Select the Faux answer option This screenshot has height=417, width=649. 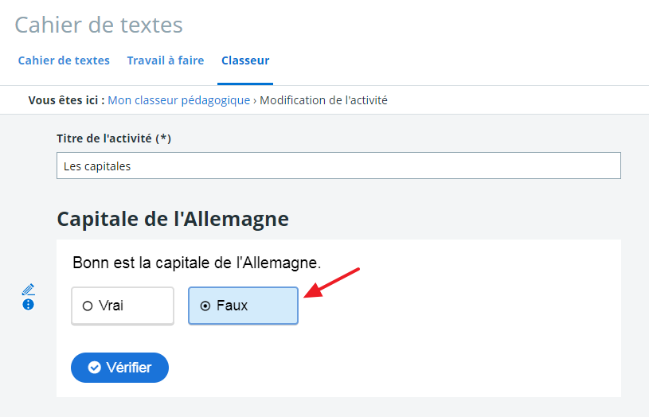[x=243, y=306]
